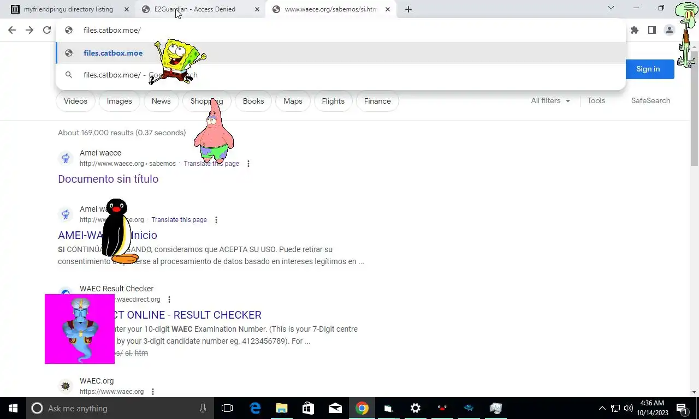Open the Mail app from the taskbar
Screen dimensions: 699x419
pyautogui.click(x=335, y=408)
